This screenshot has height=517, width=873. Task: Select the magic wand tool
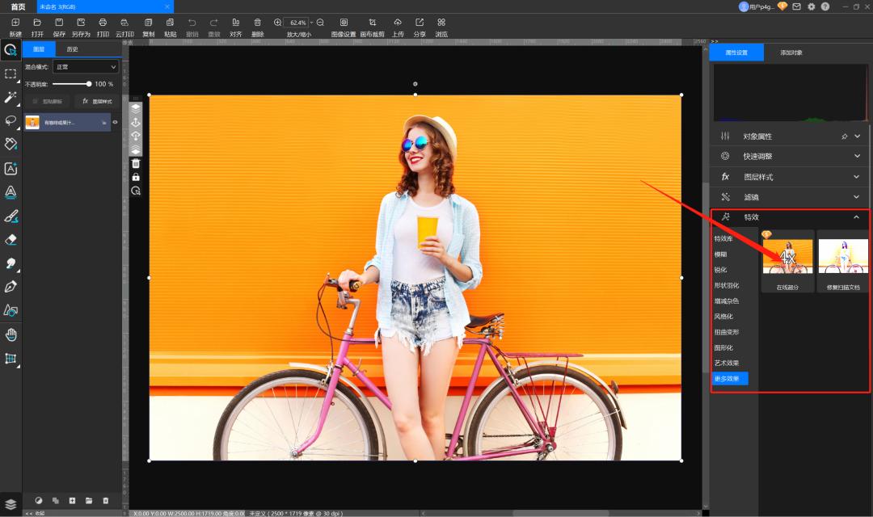point(11,97)
